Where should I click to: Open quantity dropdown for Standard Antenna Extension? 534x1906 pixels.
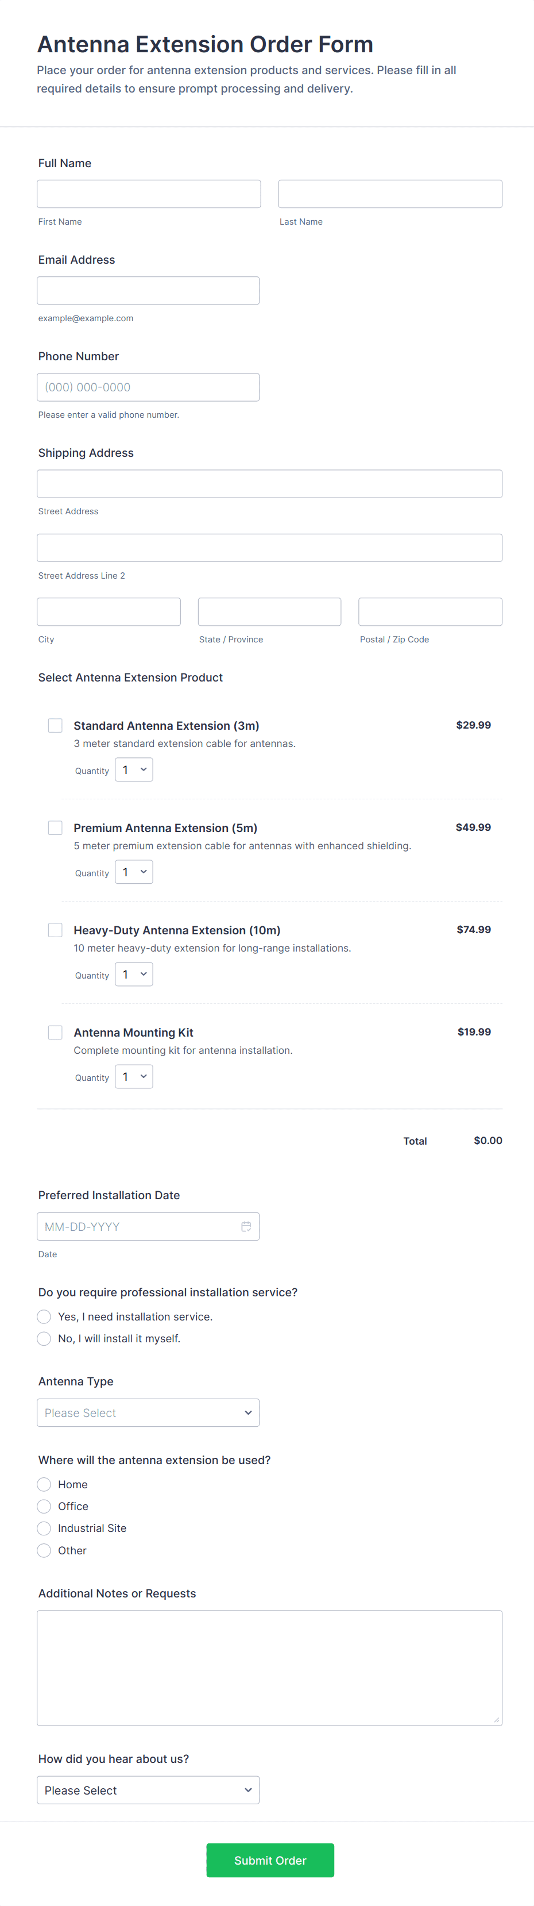[x=134, y=770]
